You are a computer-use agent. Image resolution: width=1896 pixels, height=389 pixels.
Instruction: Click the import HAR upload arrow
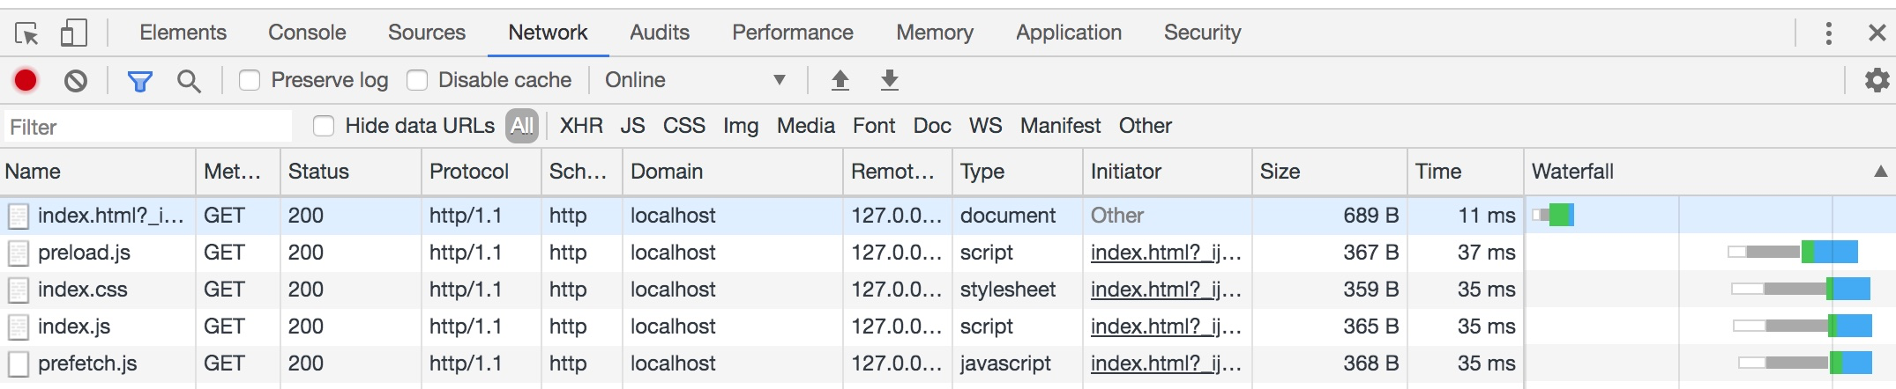(x=840, y=80)
